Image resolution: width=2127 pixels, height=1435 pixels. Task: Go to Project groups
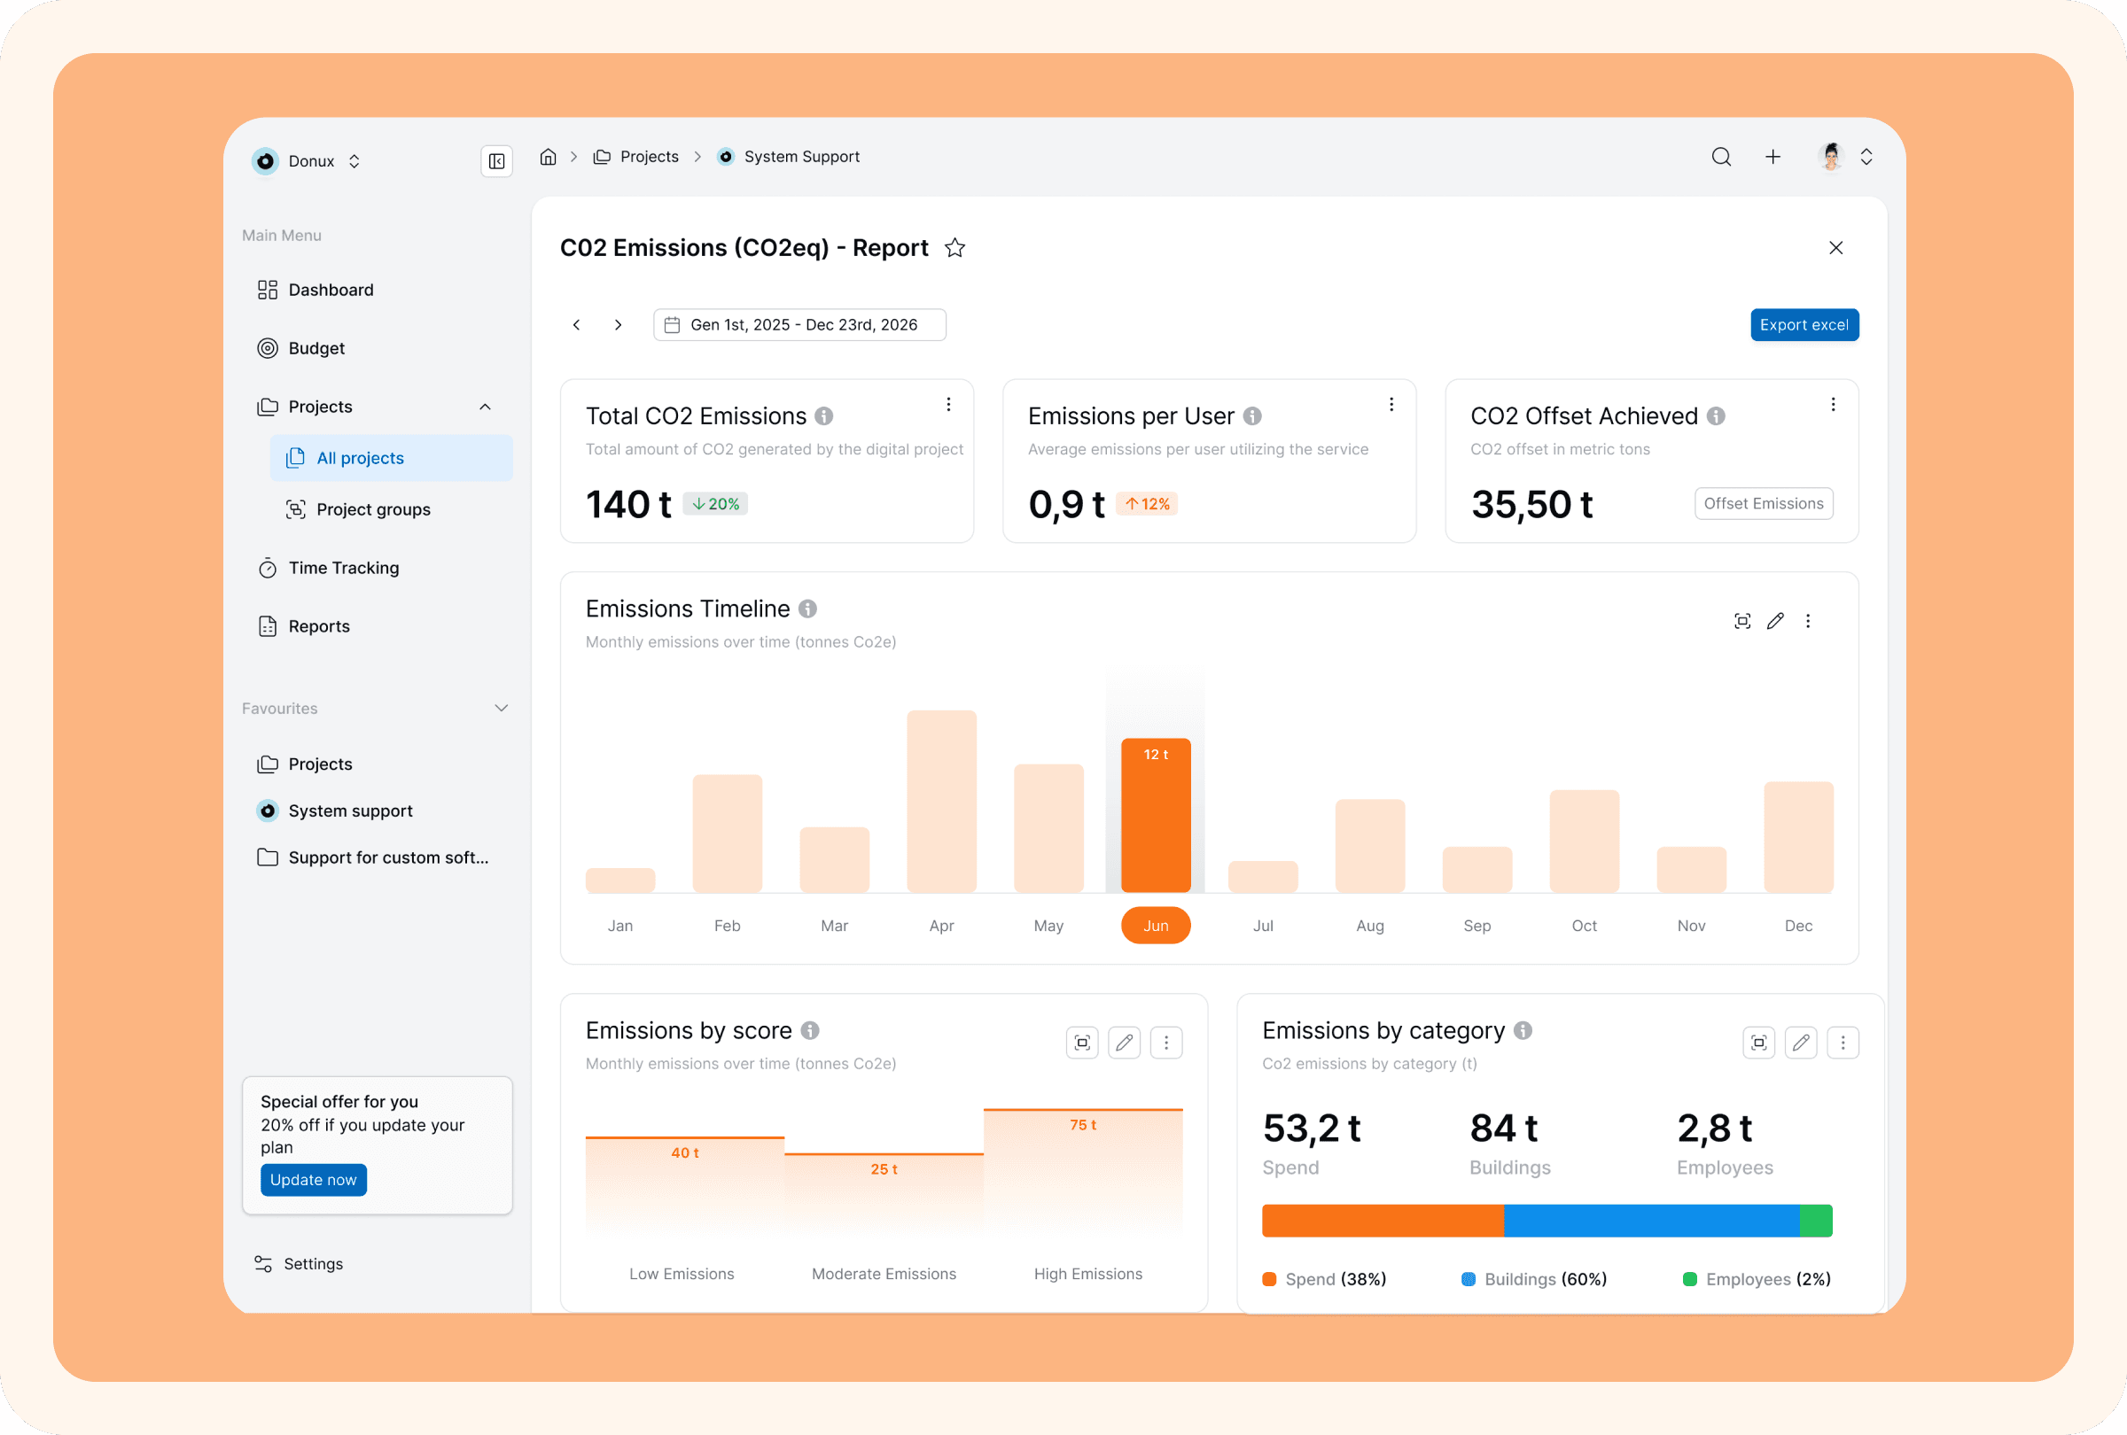point(372,509)
